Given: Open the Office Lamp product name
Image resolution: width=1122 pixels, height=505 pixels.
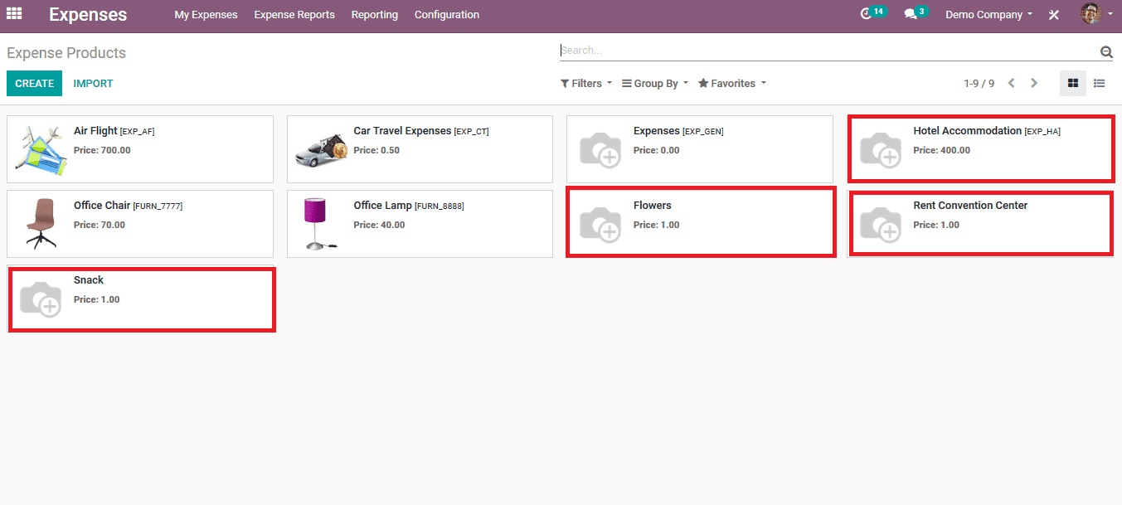Looking at the screenshot, I should [382, 206].
